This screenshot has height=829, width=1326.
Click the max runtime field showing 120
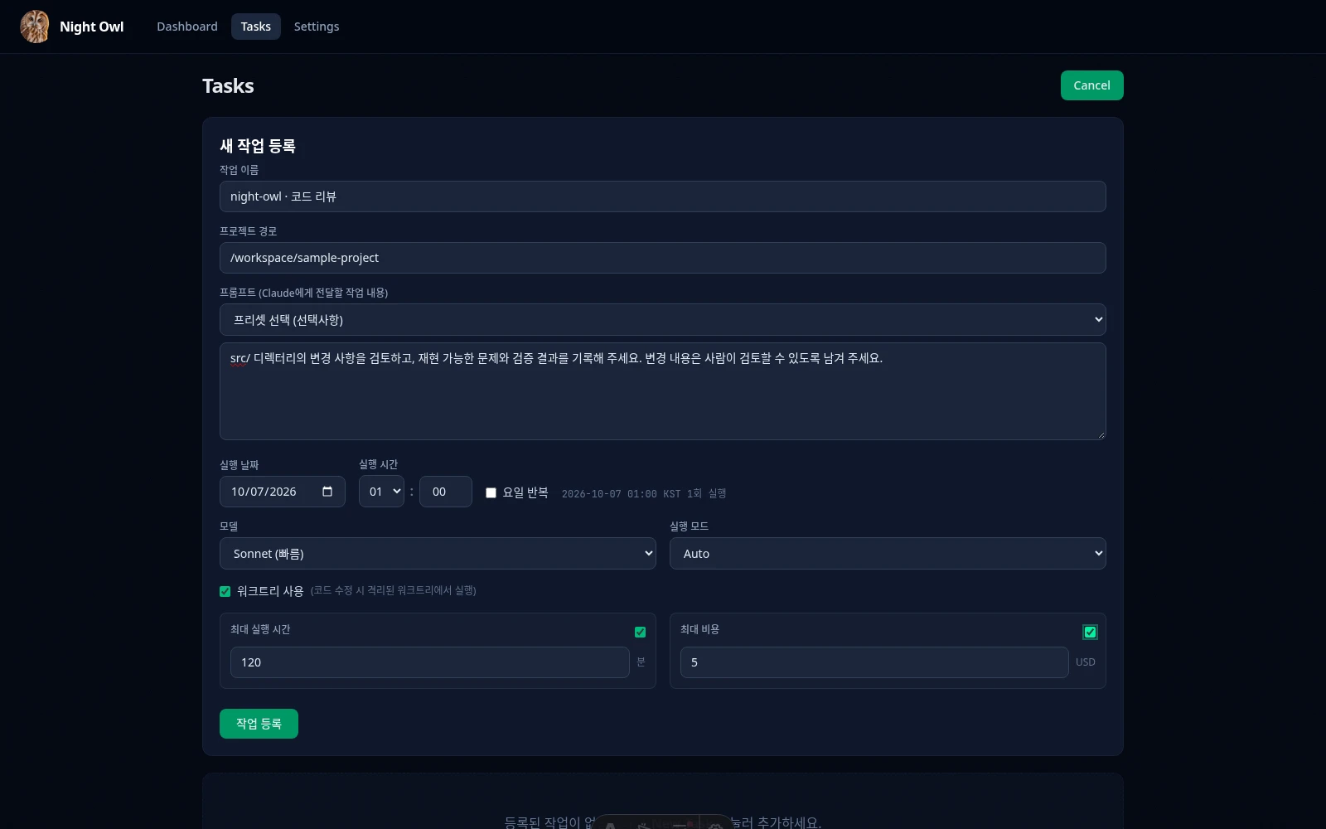430,662
